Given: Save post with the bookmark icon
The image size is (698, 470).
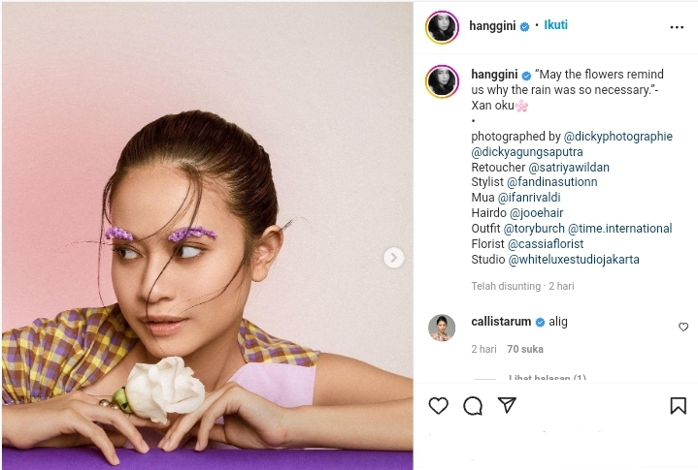Looking at the screenshot, I should pos(678,406).
